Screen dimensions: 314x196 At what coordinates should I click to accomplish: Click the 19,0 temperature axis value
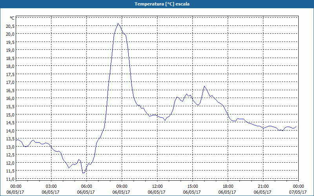10,50
